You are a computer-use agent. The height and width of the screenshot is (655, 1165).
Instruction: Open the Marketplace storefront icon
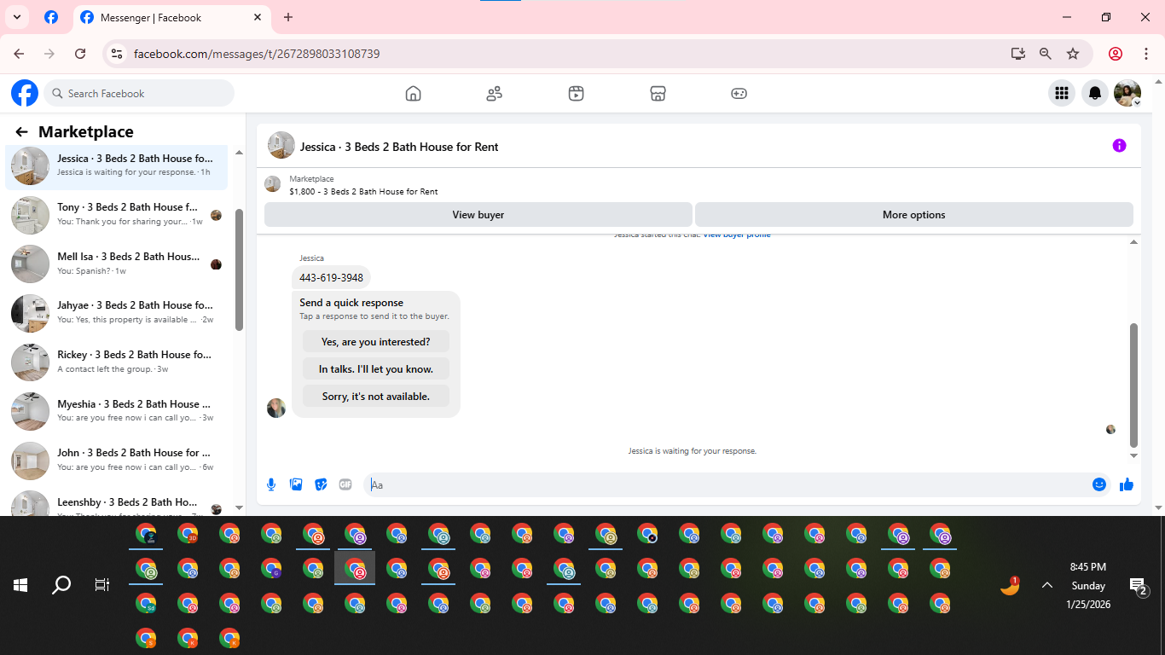pyautogui.click(x=658, y=94)
